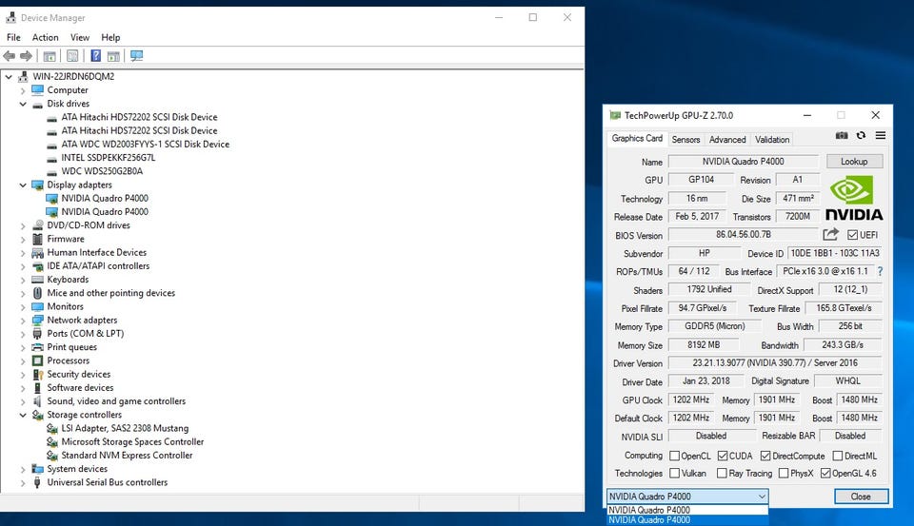The image size is (914, 526).
Task: Click the Bus Interface question mark icon
Action: pos(880,271)
